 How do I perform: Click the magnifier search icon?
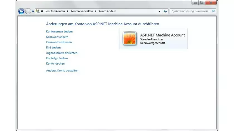click(213, 11)
